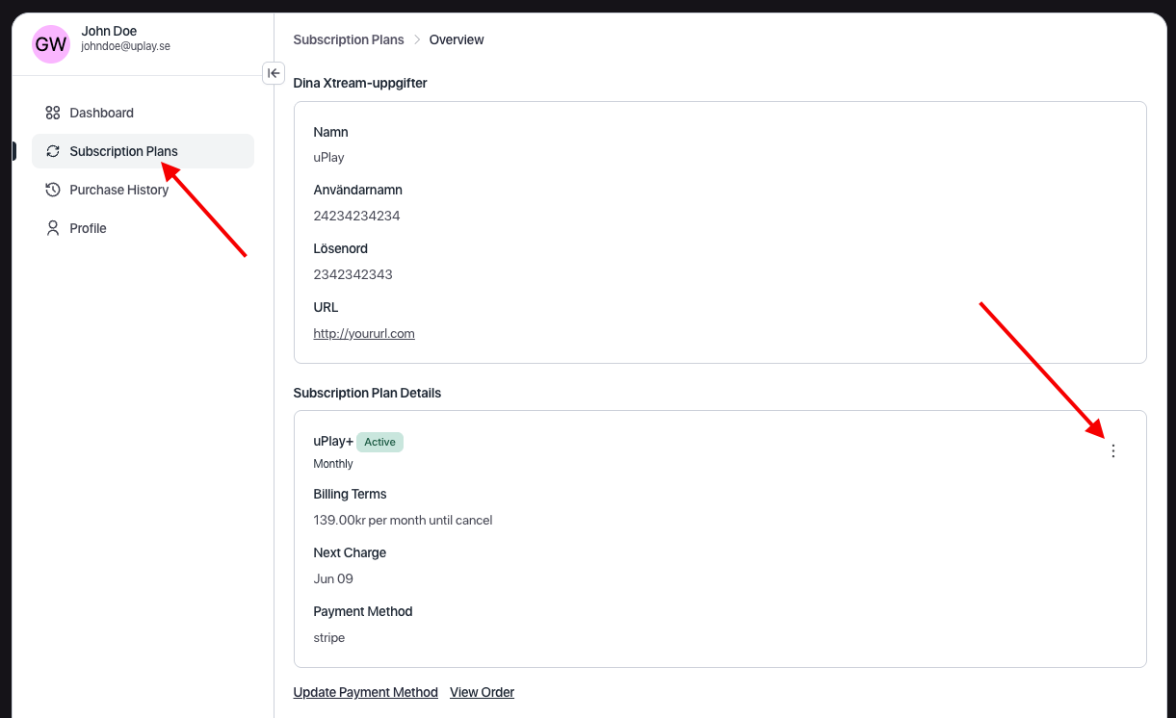The height and width of the screenshot is (718, 1176).
Task: Open the Profile page
Action: click(143, 228)
